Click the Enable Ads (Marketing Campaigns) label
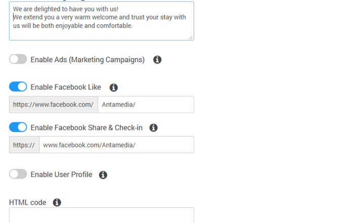Image resolution: width=354 pixels, height=223 pixels. point(87,60)
